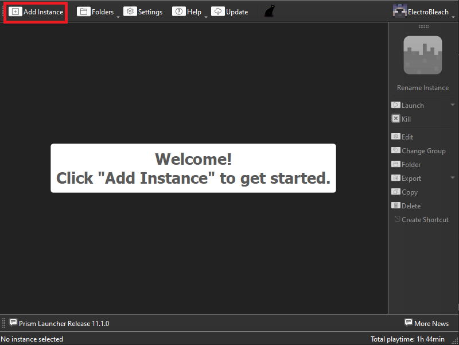This screenshot has width=459, height=345.
Task: Click Rename Instance in sidebar
Action: point(423,88)
